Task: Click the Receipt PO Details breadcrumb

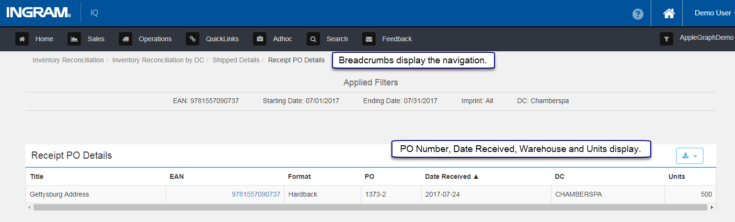Action: [x=296, y=60]
